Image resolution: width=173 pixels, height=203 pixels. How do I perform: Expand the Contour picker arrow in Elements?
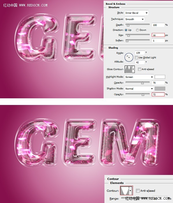pyautogui.click(x=131, y=191)
